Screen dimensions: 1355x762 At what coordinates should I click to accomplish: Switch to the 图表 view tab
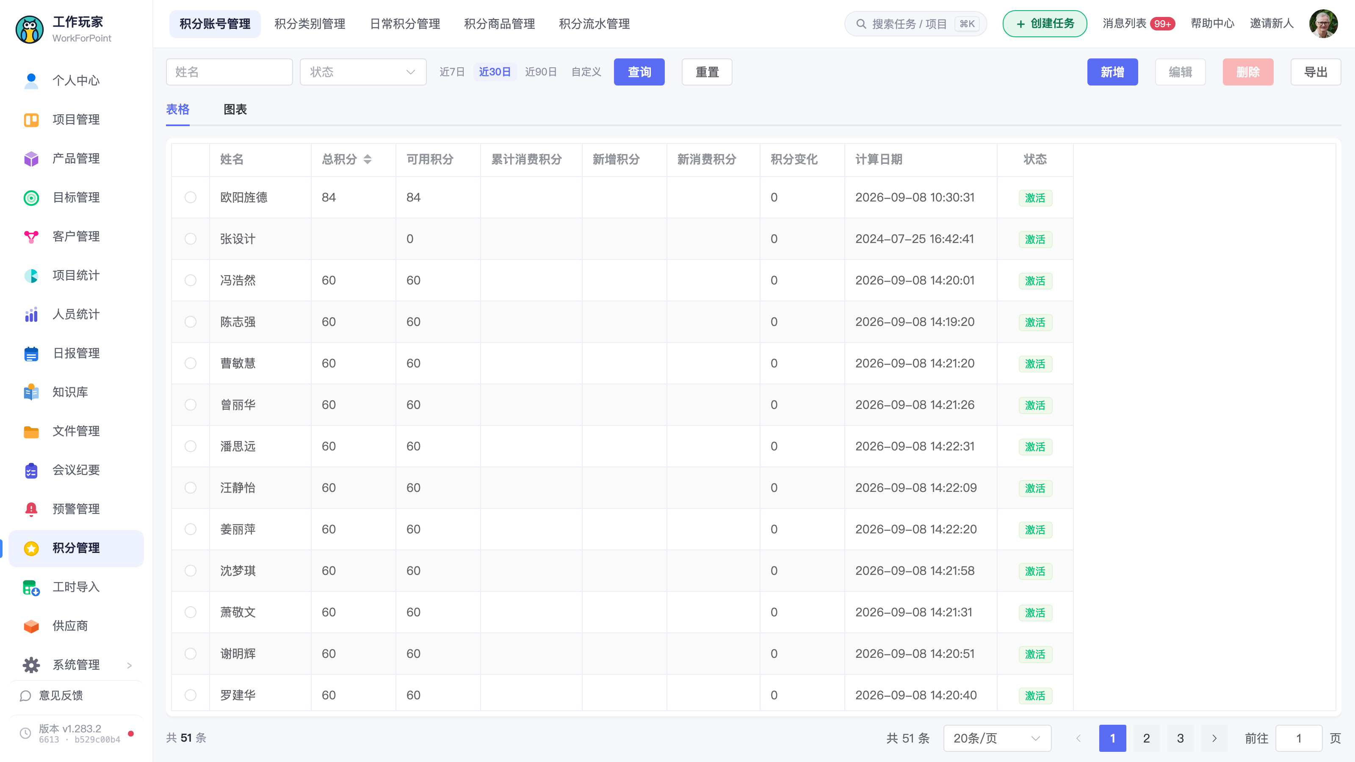[x=235, y=109]
